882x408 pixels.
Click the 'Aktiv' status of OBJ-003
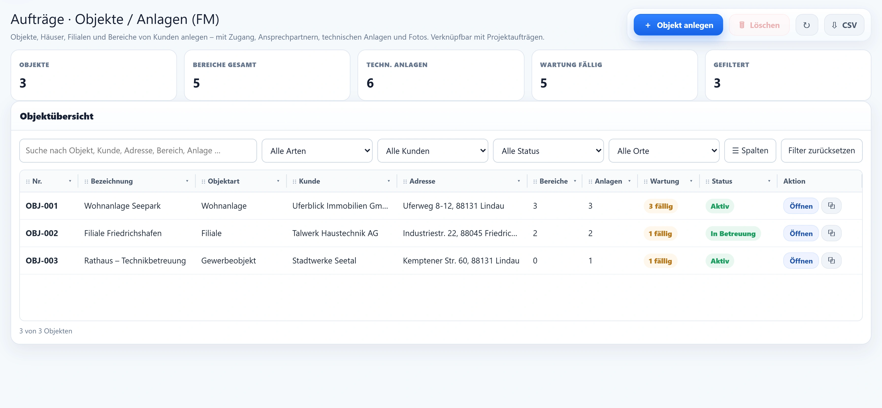[x=720, y=261]
